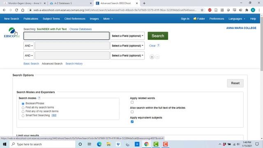
Task: Open Preferences in top bar
Action: [x=217, y=18]
